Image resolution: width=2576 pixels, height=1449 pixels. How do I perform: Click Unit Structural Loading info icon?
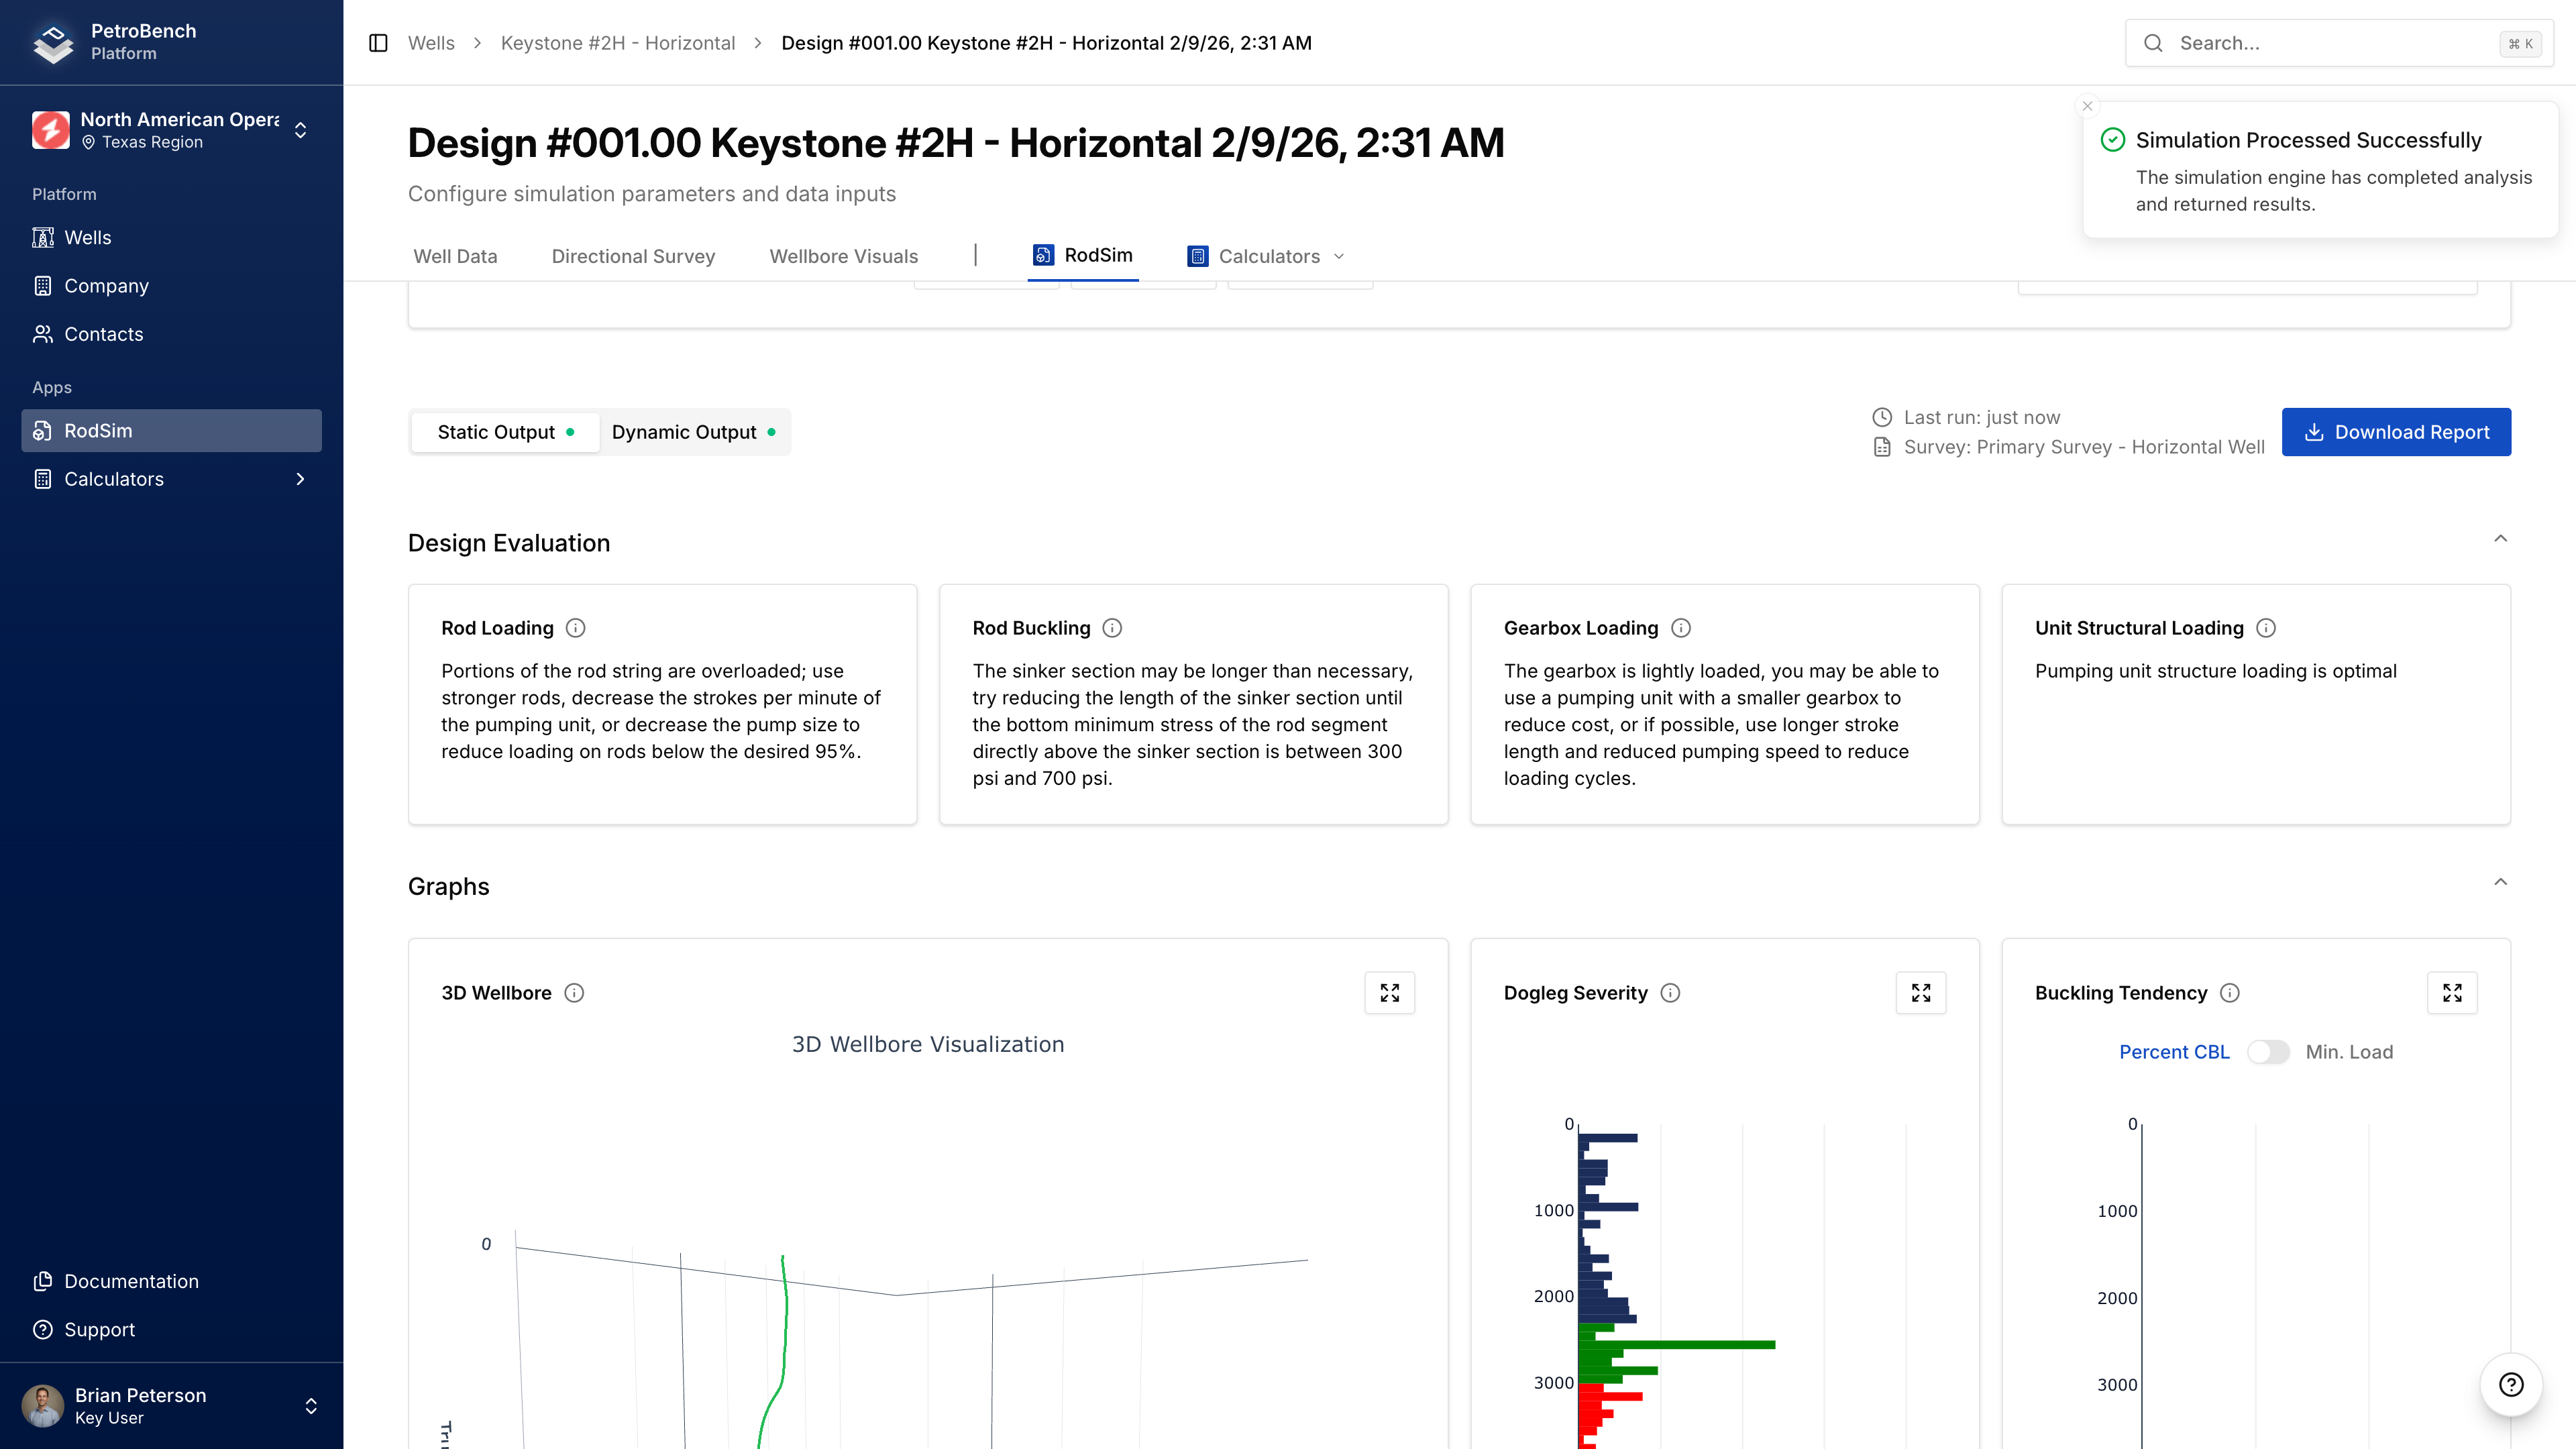pyautogui.click(x=2266, y=628)
